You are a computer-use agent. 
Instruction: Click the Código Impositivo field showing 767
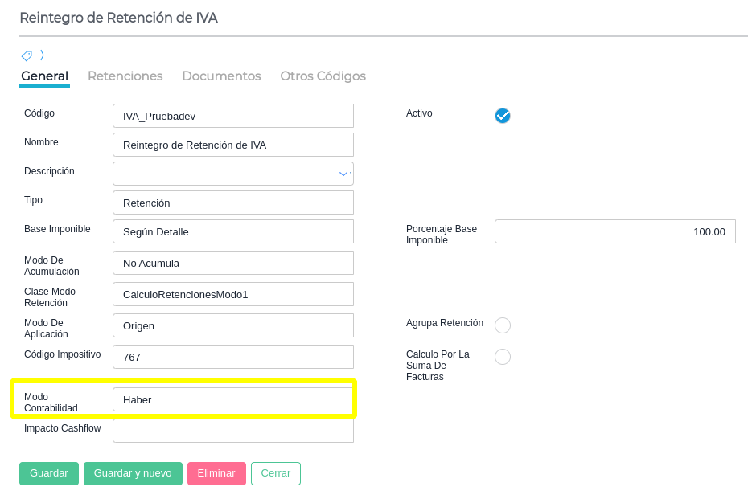pyautogui.click(x=233, y=357)
